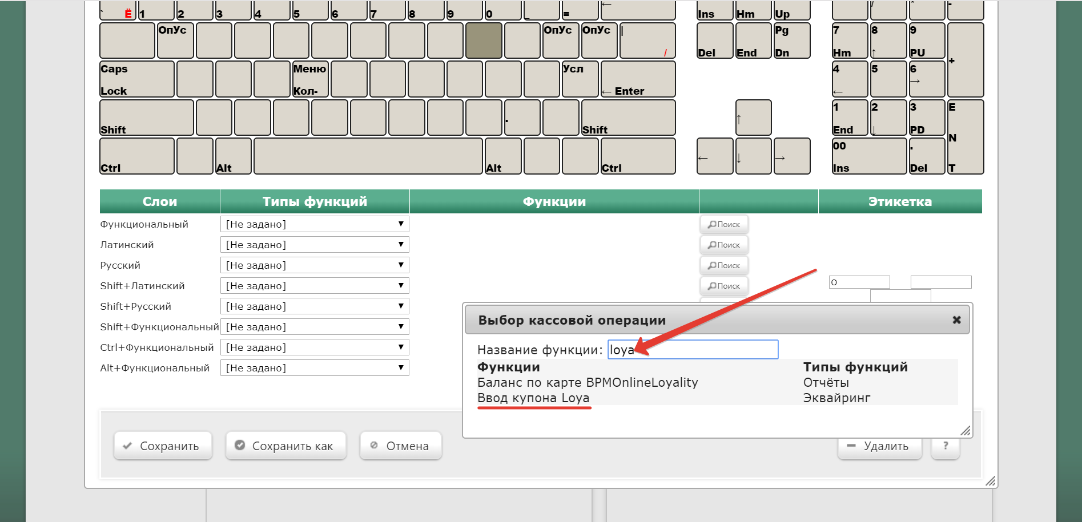
Task: Open function type dropdown for Латинский layer
Action: 315,245
